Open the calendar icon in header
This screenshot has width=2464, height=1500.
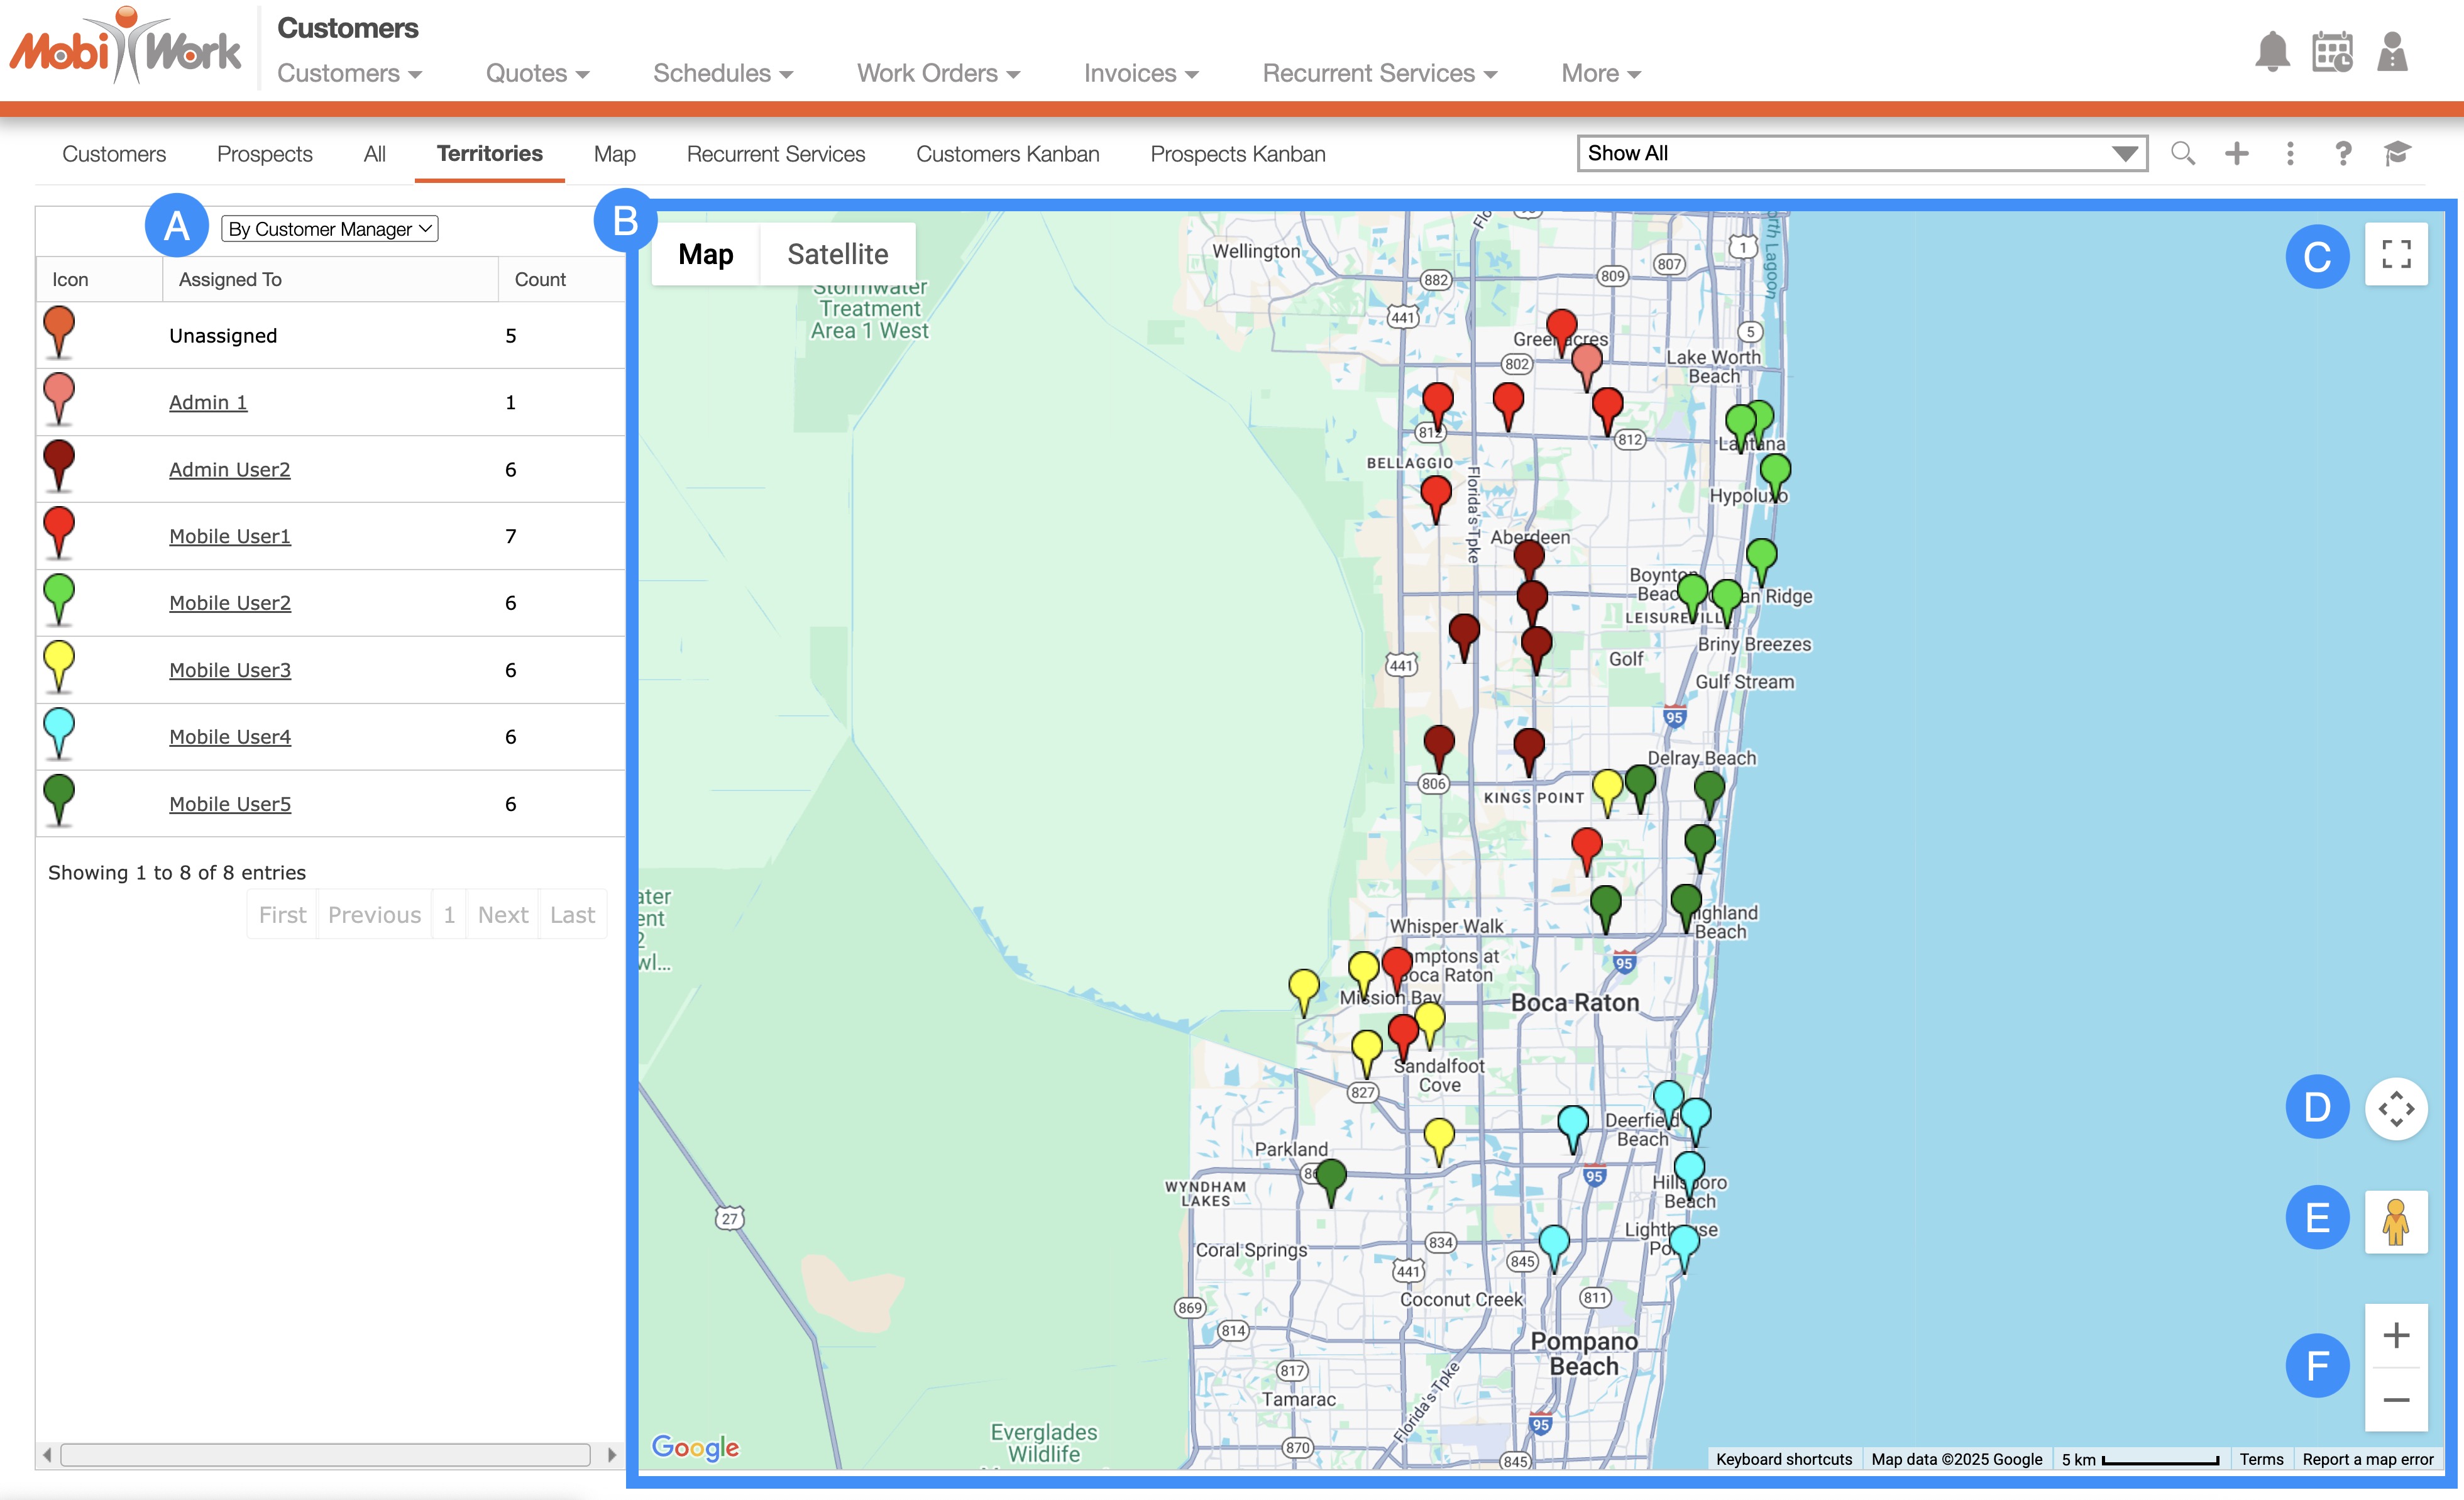click(2332, 52)
